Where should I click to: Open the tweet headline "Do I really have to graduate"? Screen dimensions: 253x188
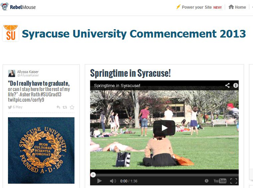39,83
